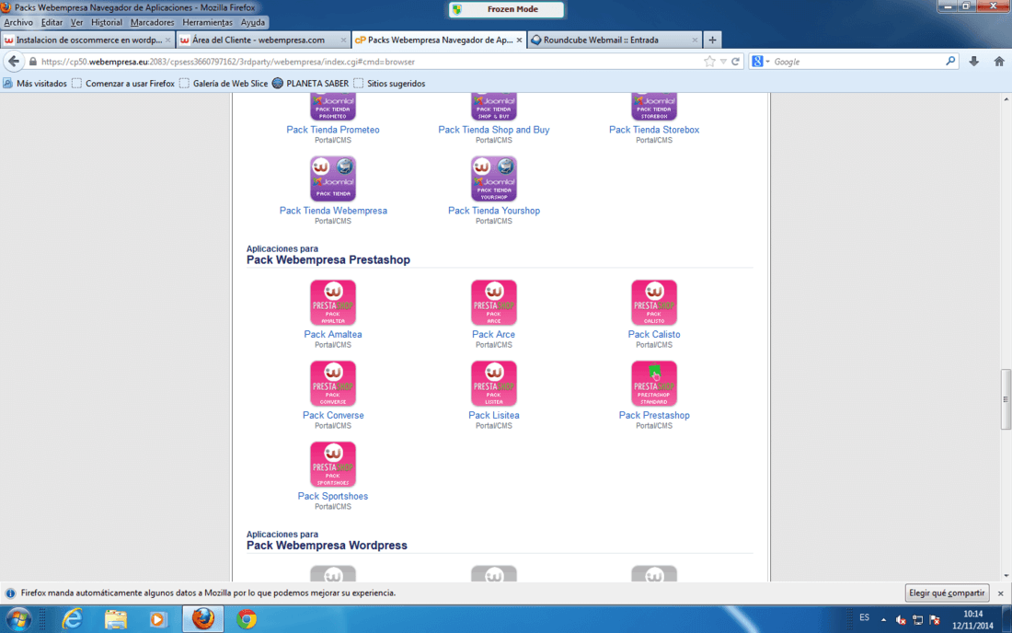The width and height of the screenshot is (1012, 633).
Task: Open the Más visitados bookmark
Action: click(35, 83)
